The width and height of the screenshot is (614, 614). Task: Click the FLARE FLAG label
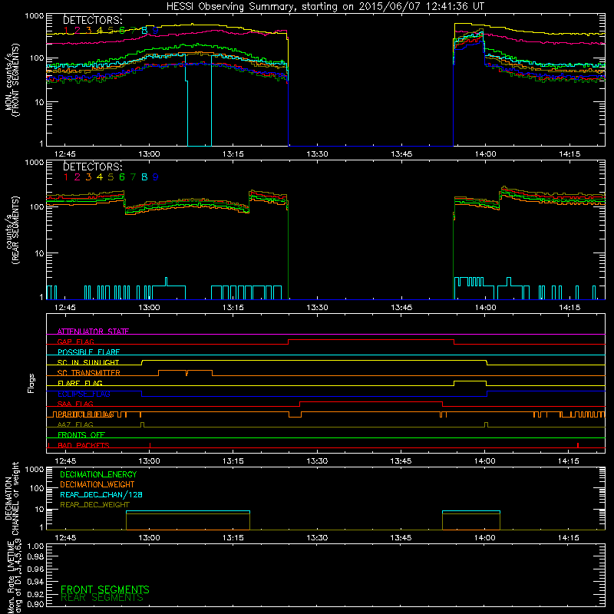point(80,383)
